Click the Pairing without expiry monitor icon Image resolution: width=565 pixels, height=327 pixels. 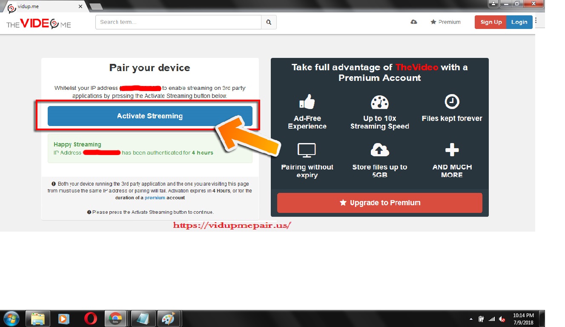307,150
